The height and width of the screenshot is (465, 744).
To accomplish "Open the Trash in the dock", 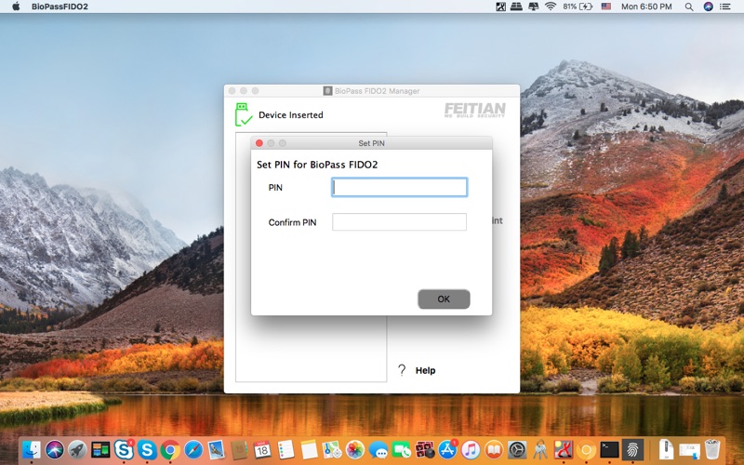I will (x=711, y=449).
